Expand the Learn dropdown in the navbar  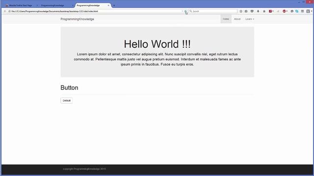pyautogui.click(x=250, y=19)
